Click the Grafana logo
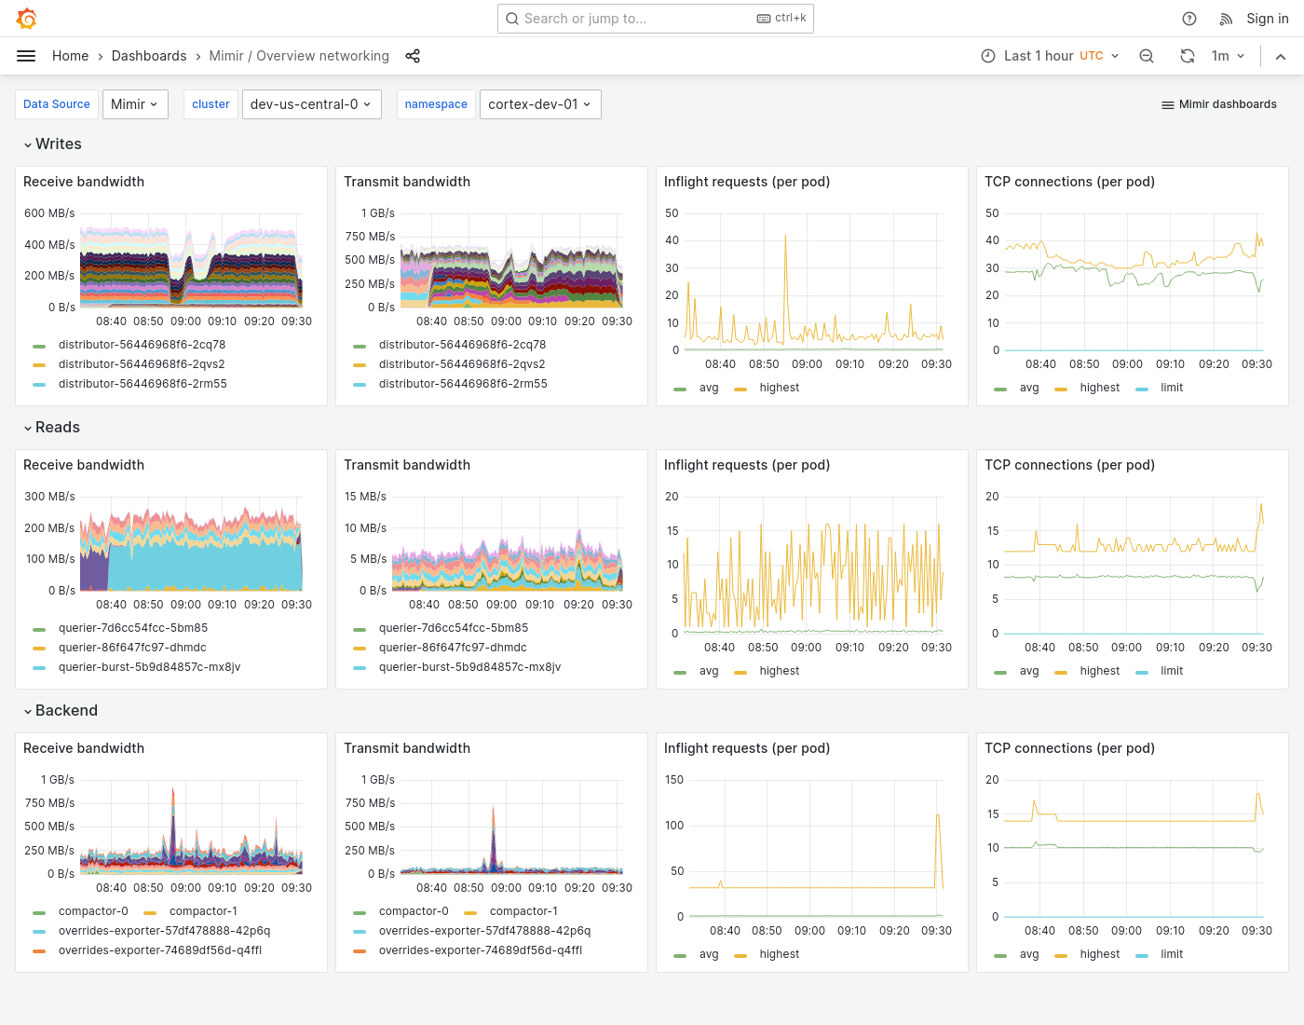 pyautogui.click(x=26, y=18)
